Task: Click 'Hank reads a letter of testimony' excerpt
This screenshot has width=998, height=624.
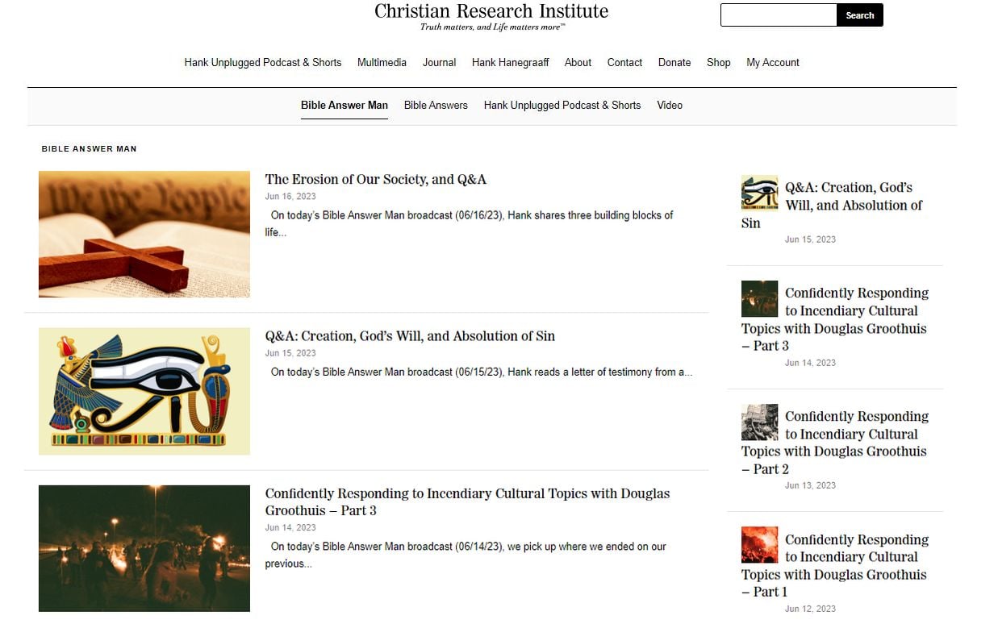Action: (482, 372)
